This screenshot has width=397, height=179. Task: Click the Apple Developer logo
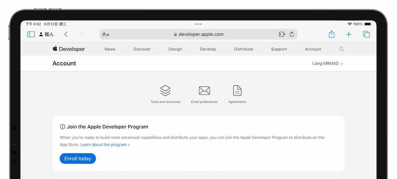[69, 49]
